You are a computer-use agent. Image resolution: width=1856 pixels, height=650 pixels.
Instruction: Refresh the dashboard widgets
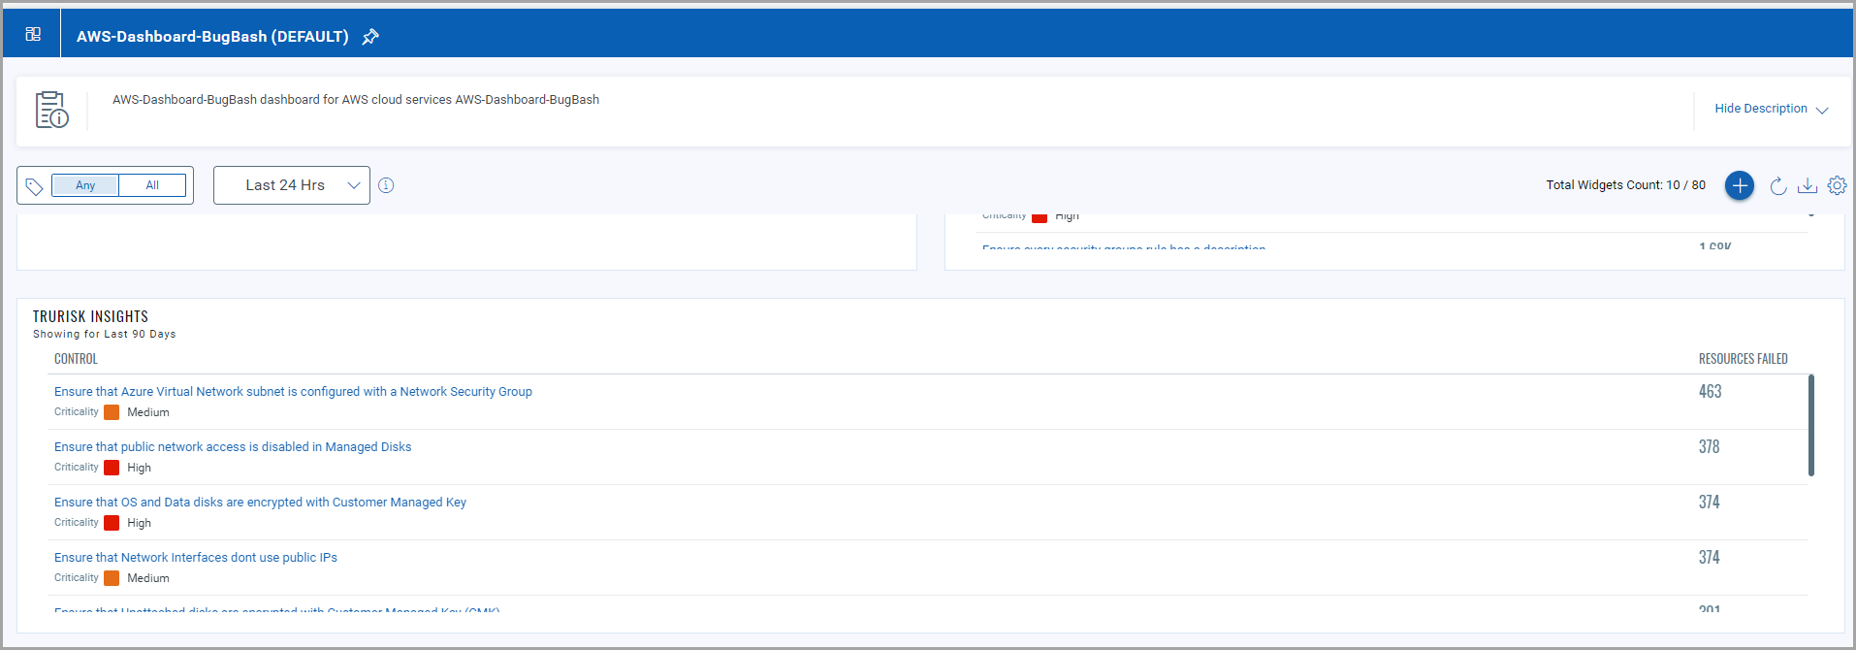pos(1778,185)
